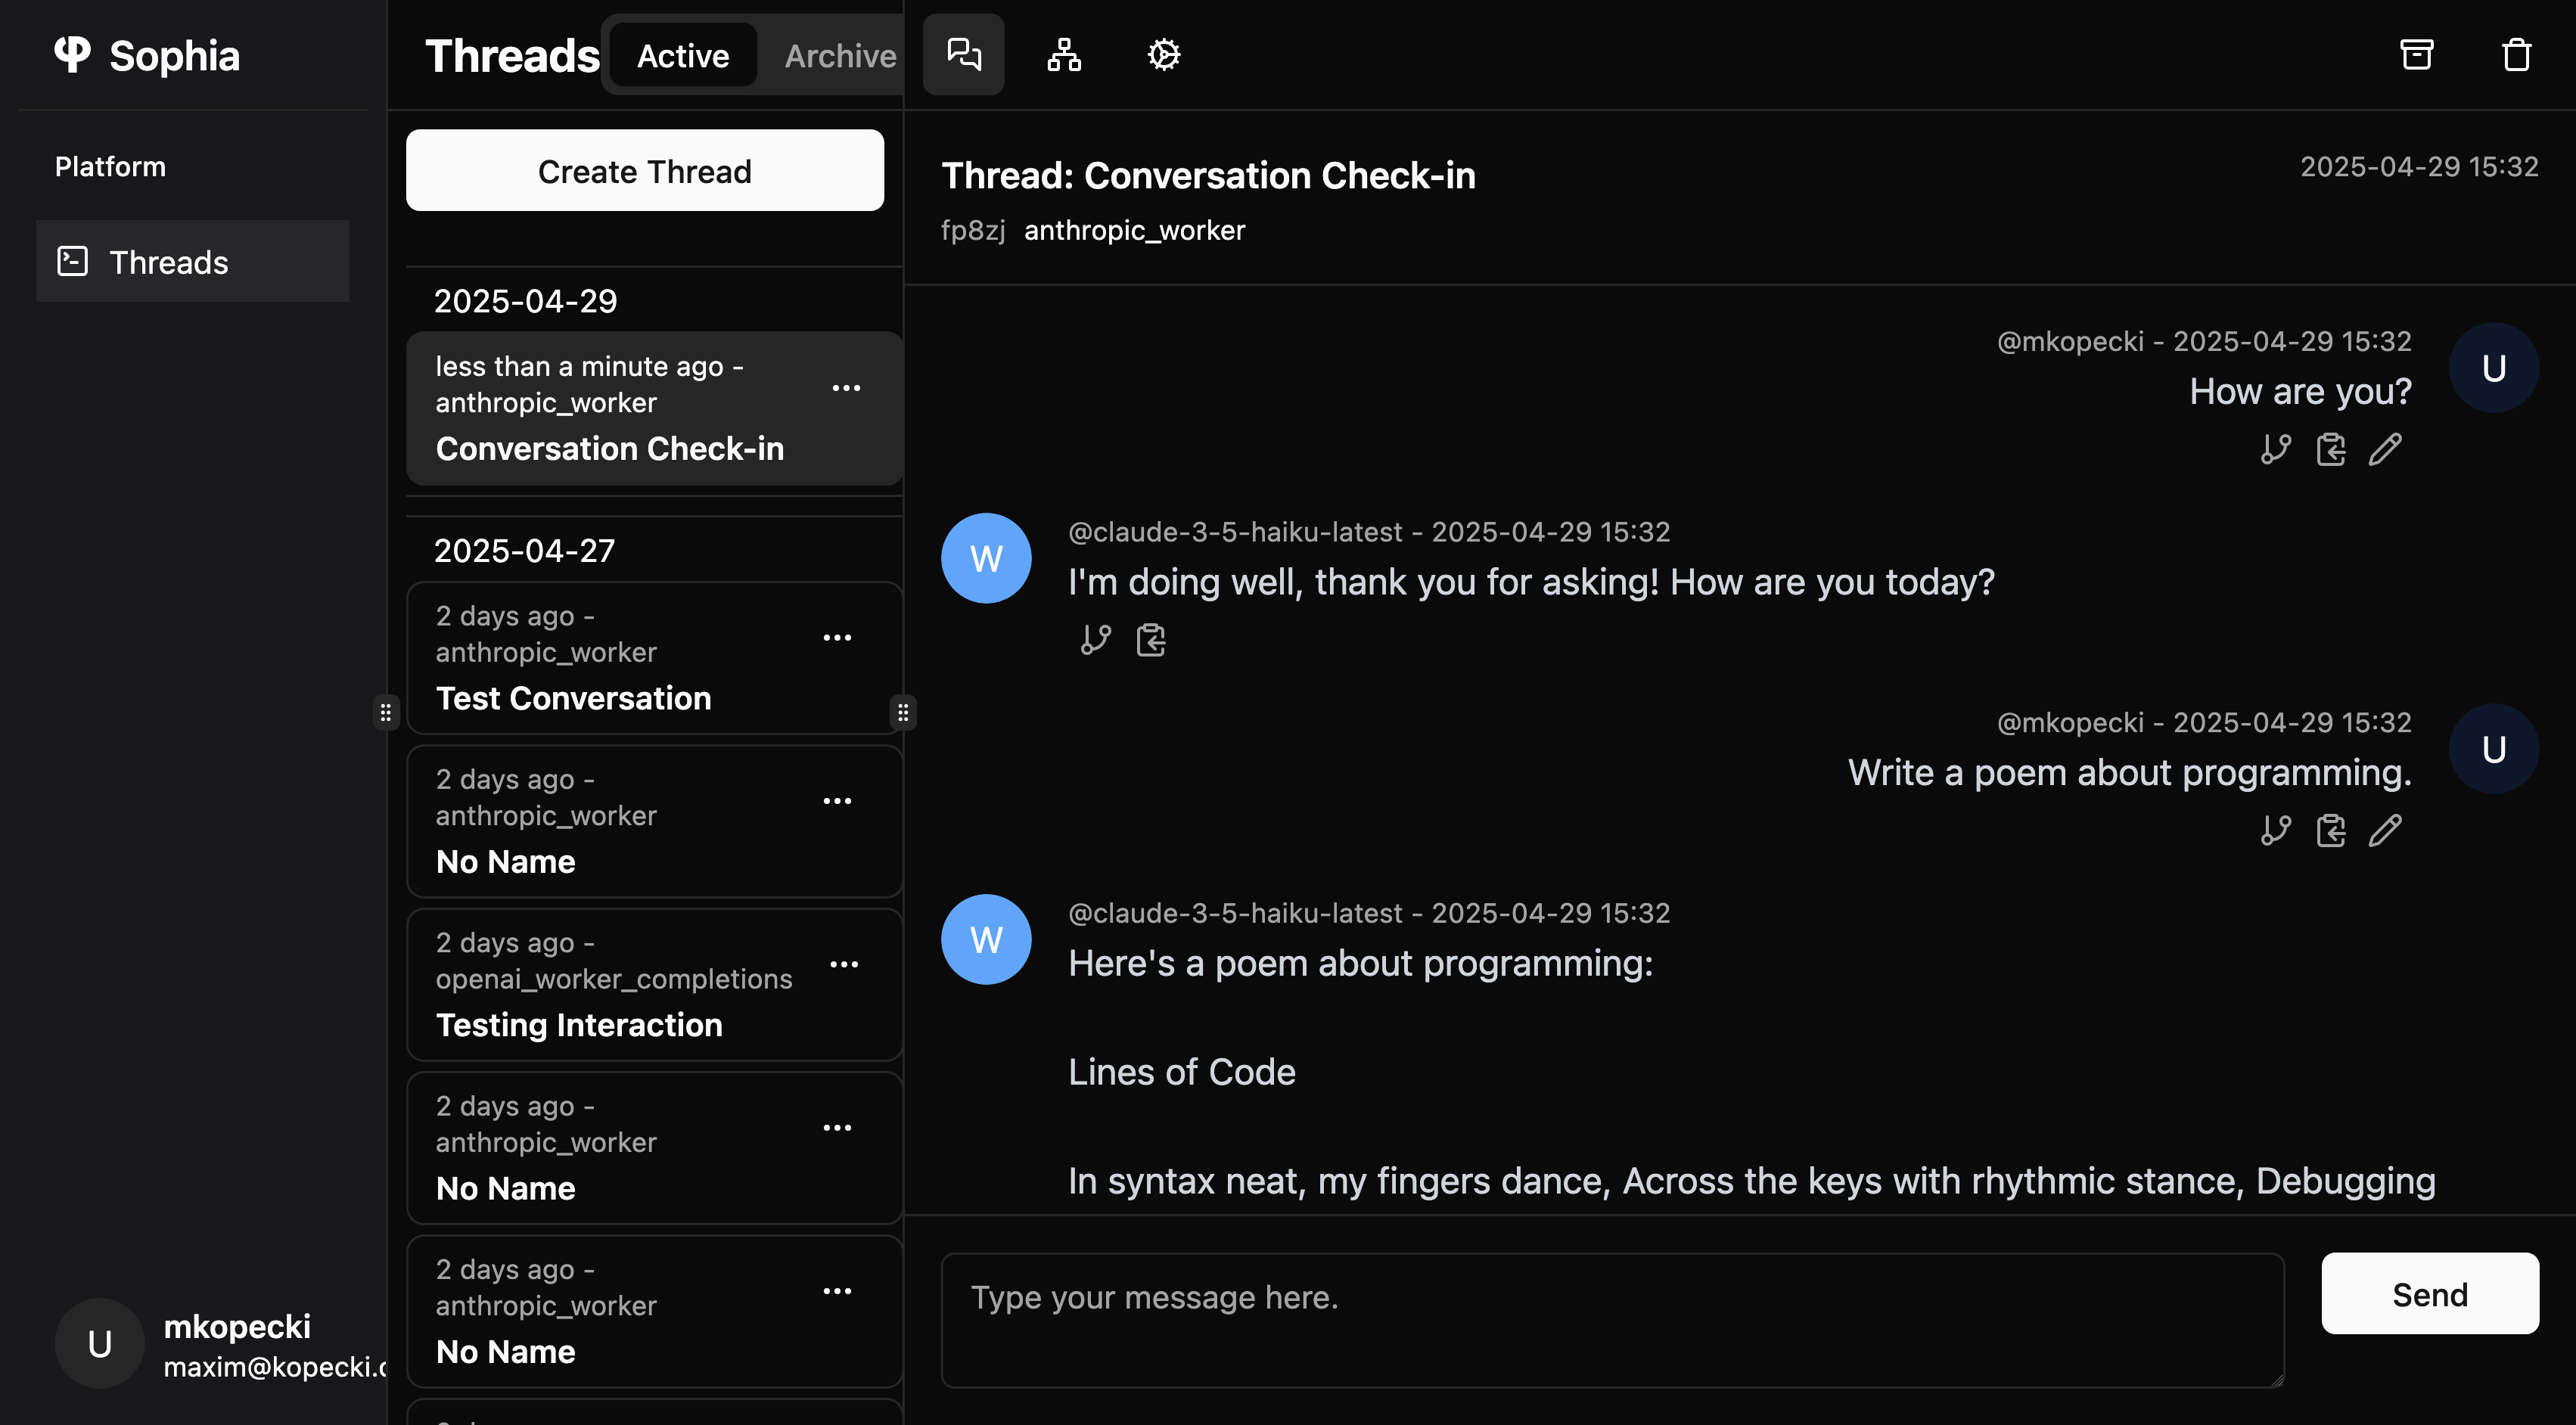
Task: Click the mkopecki user avatar in sidebar
Action: click(99, 1343)
